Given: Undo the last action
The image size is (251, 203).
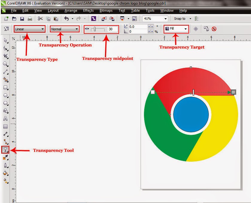Looking at the screenshot, I should pyautogui.click(x=66, y=19).
